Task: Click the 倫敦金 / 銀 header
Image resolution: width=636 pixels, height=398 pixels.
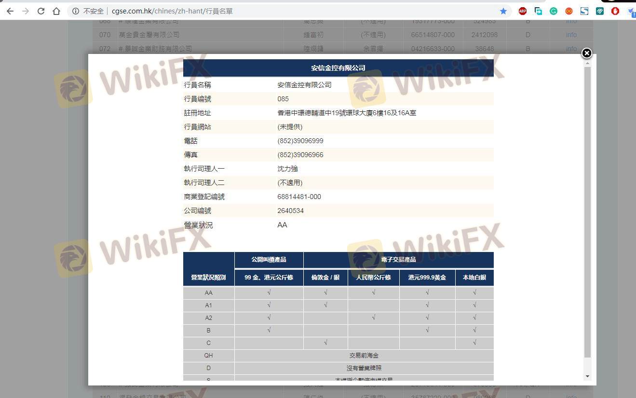Action: (325, 278)
